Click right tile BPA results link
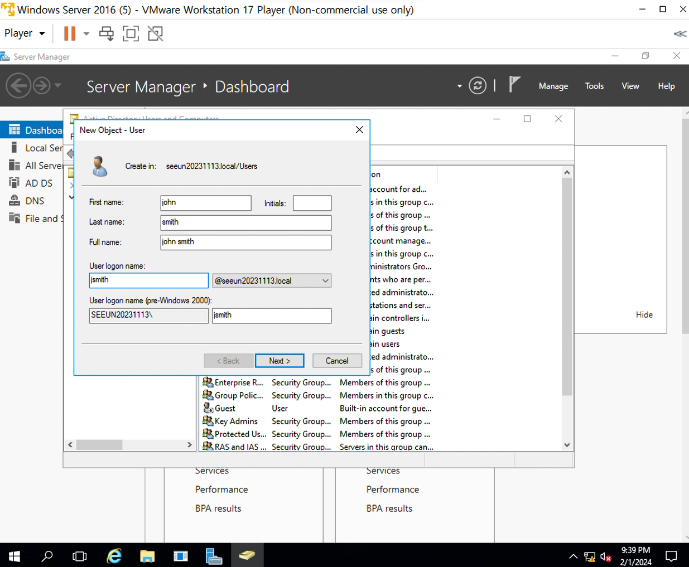The image size is (689, 567). coord(389,508)
